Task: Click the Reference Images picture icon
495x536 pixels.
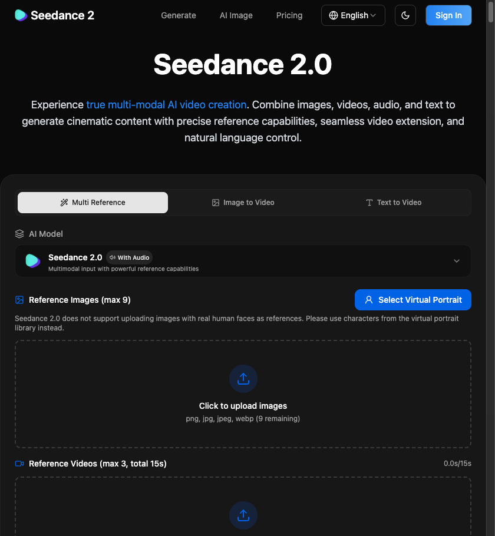Action: pyautogui.click(x=19, y=300)
